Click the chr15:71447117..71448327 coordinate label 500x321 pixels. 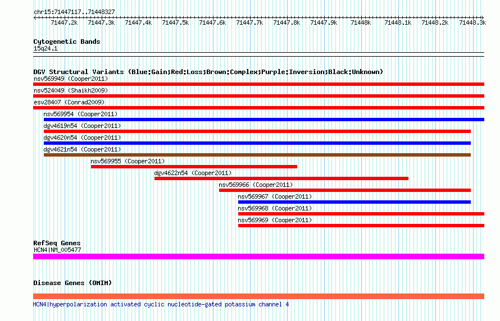[x=74, y=12]
